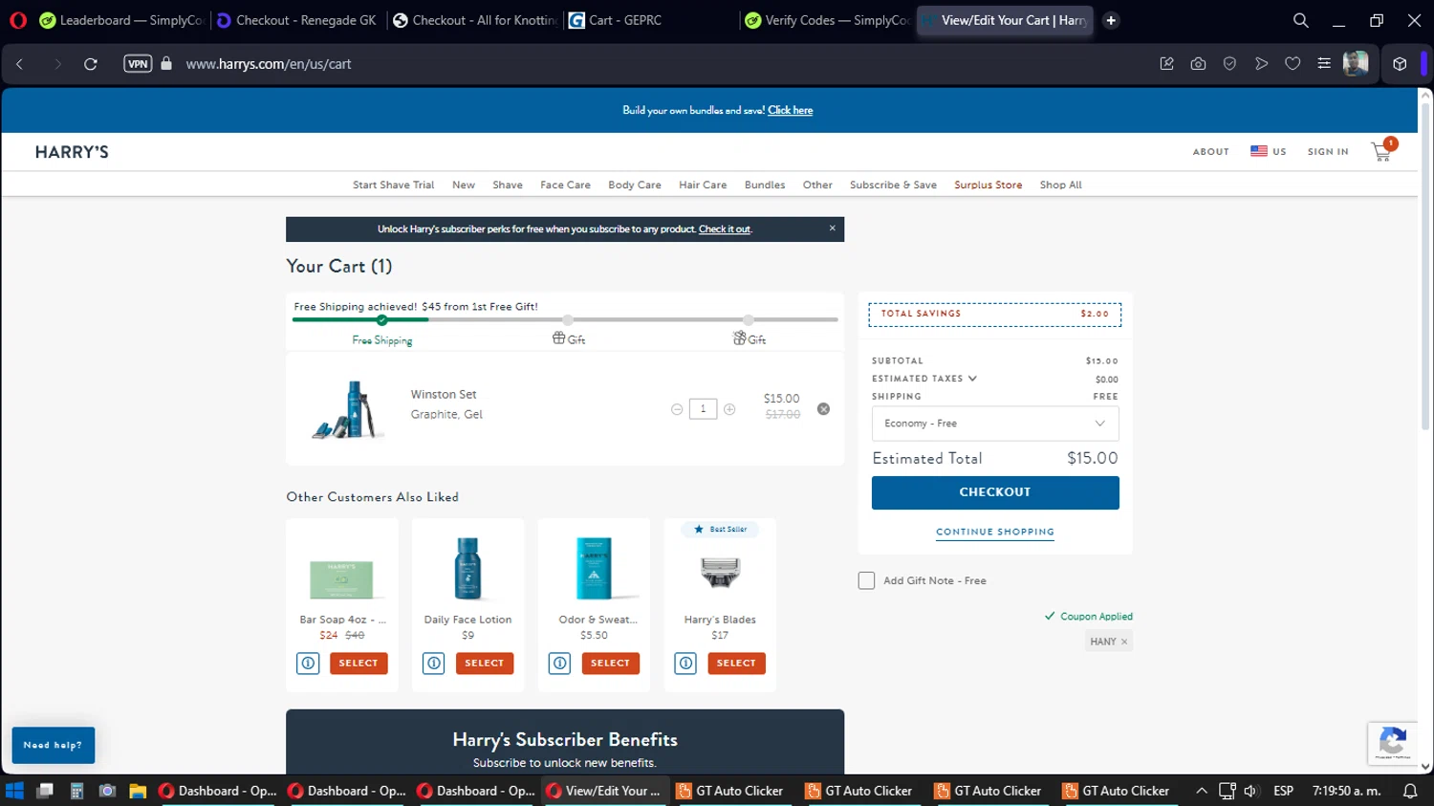Switch to the Cart - GEPRC tab
Image resolution: width=1434 pixels, height=806 pixels.
pos(650,20)
